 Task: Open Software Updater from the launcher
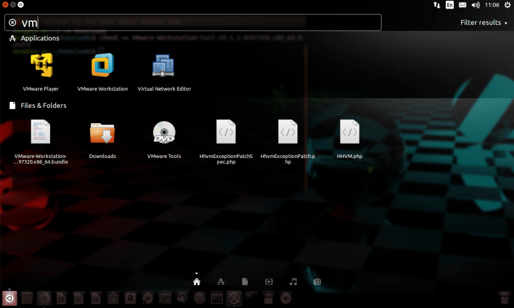(234, 298)
